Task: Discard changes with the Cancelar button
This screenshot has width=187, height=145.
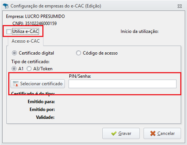Action: [x=162, y=133]
